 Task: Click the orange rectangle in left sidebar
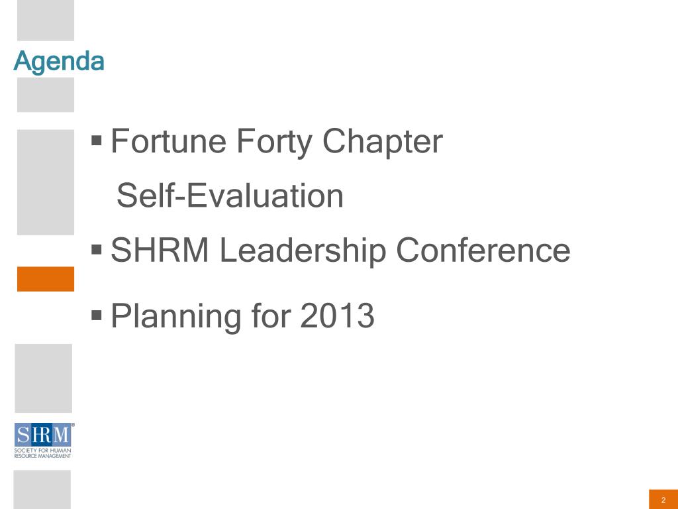(46, 279)
